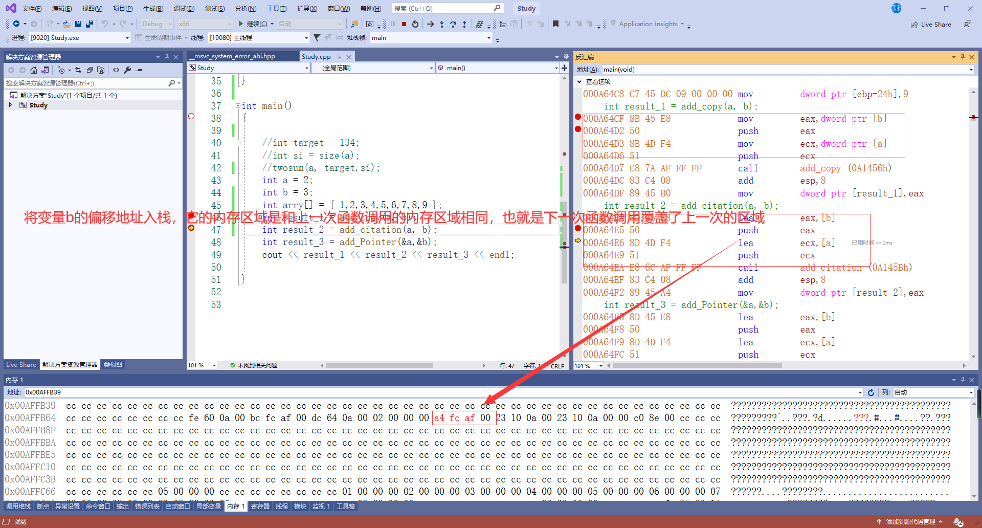Switch to the 局部变量 bottom tab

[x=208, y=507]
